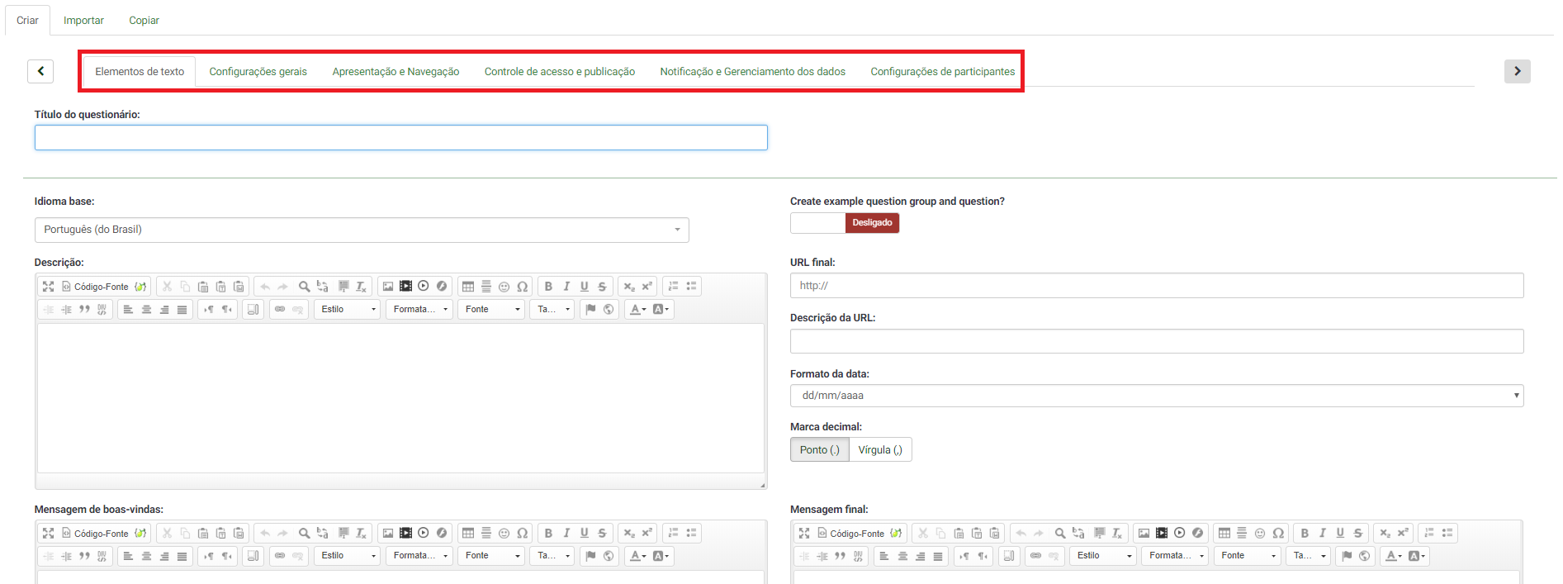1563x584 pixels.
Task: Expand the Estilo dropdown in the Descrição editor
Action: point(347,310)
